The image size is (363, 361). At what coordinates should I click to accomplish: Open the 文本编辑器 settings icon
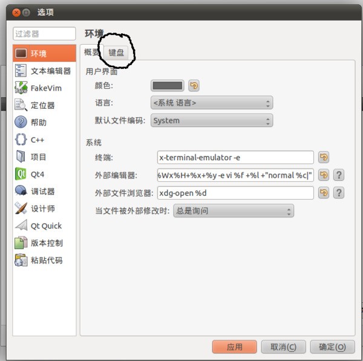(21, 71)
